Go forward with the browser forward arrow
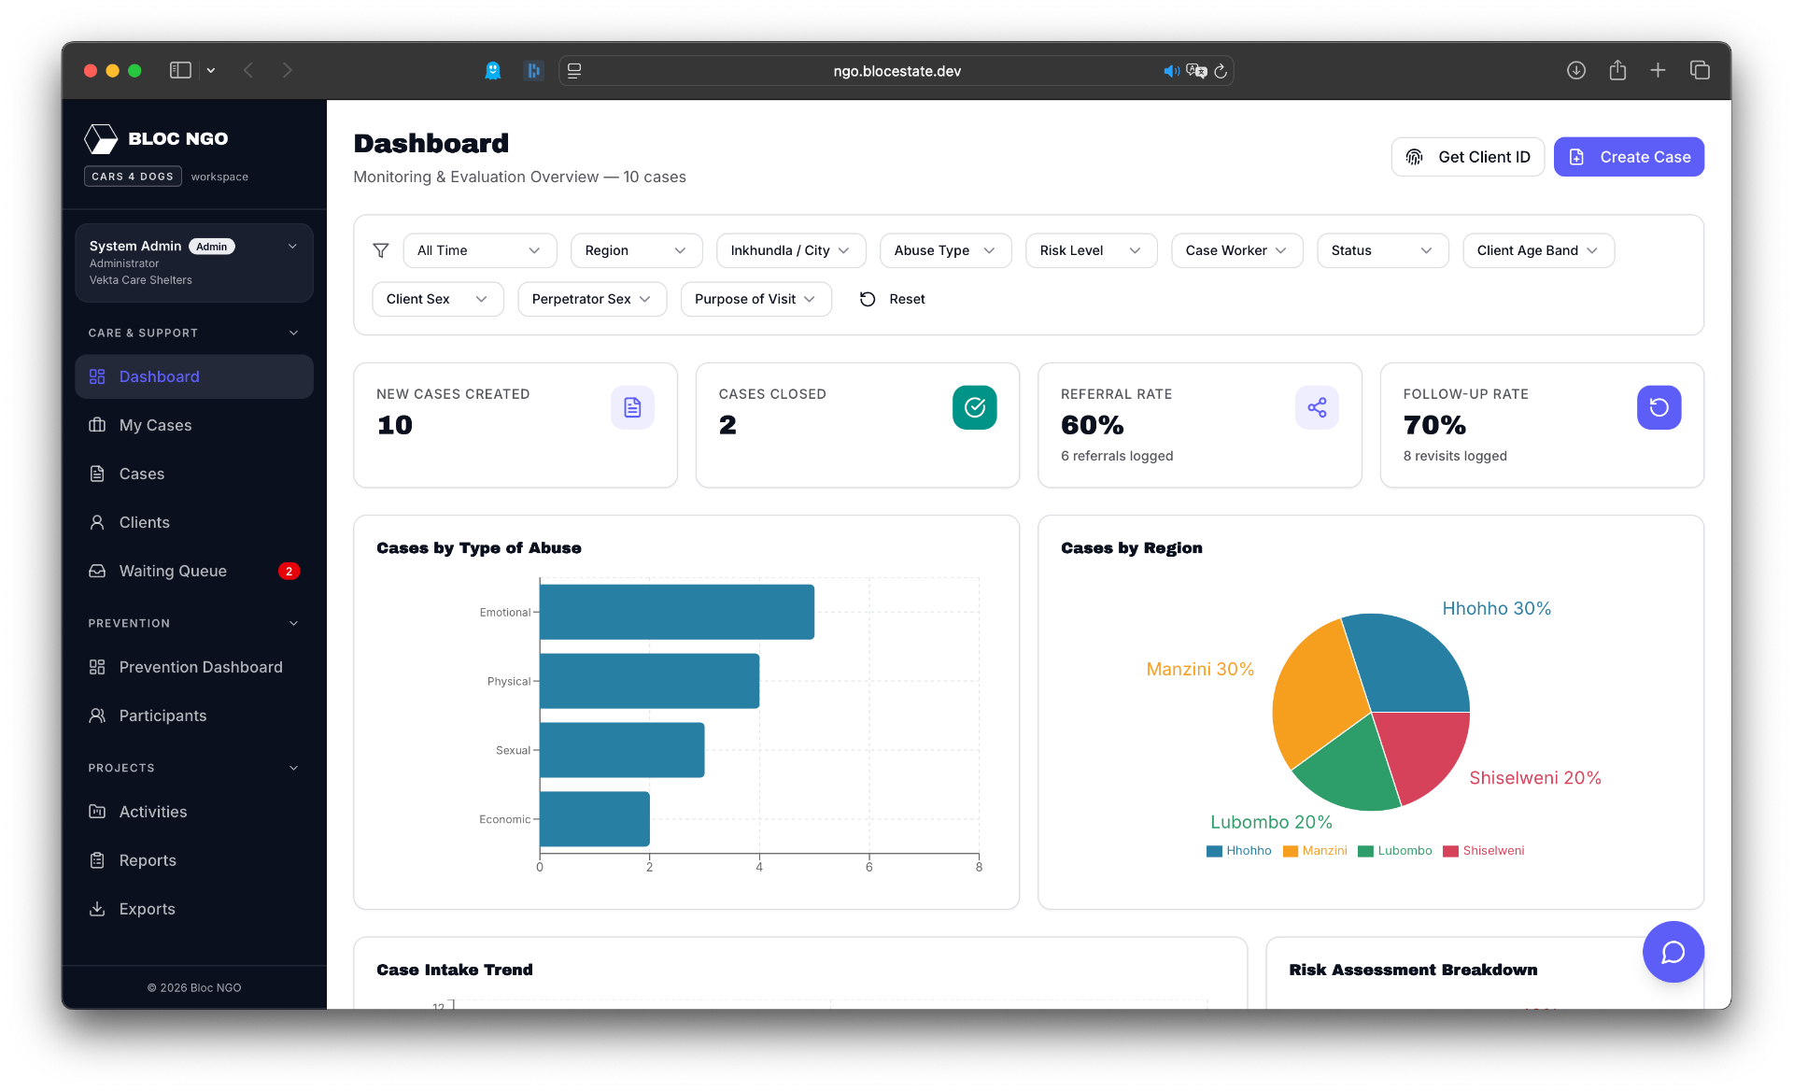Viewport: 1793px width, 1091px height. click(x=288, y=70)
